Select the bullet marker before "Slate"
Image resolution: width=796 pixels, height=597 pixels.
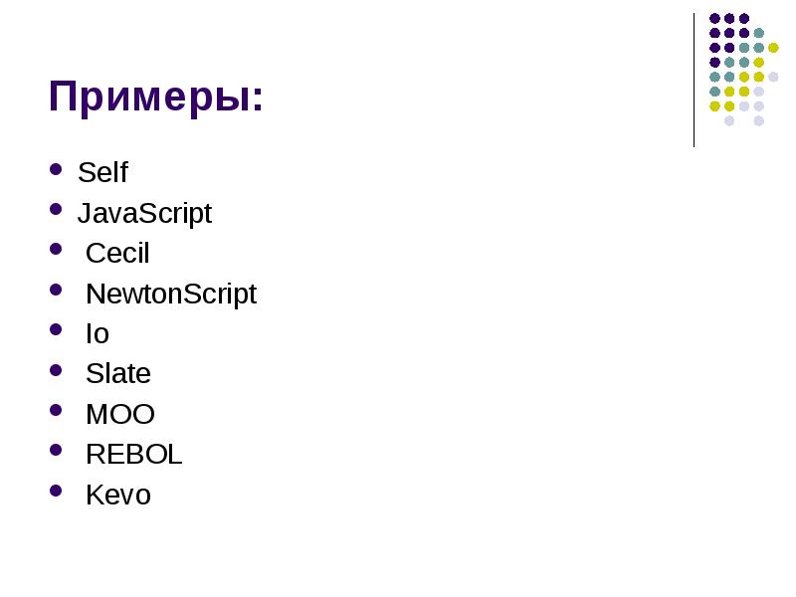pos(56,371)
